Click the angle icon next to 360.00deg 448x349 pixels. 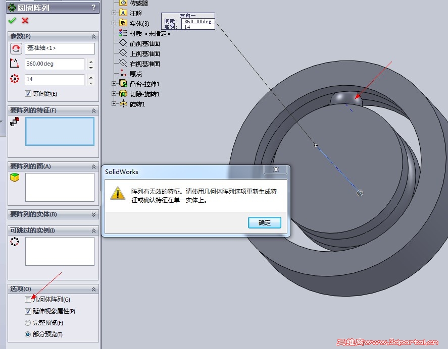(15, 64)
